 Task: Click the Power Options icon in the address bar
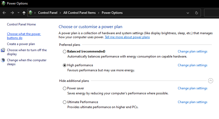coord(30,13)
